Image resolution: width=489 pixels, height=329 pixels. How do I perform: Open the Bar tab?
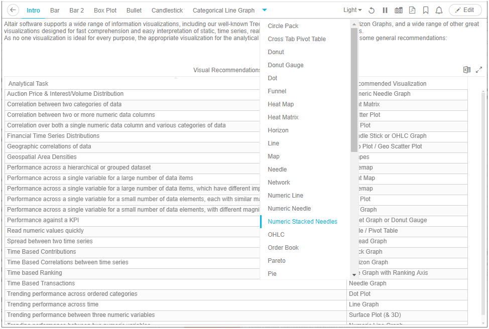pyautogui.click(x=55, y=10)
